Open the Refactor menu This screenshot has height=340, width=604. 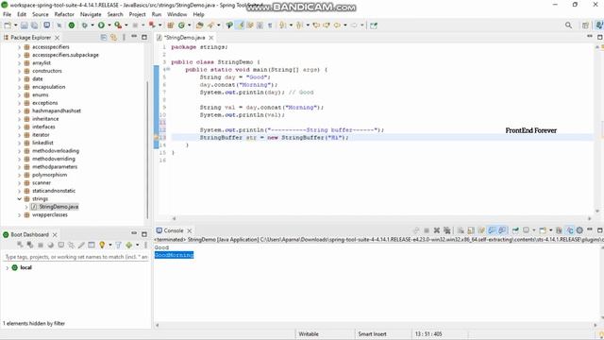(x=64, y=14)
